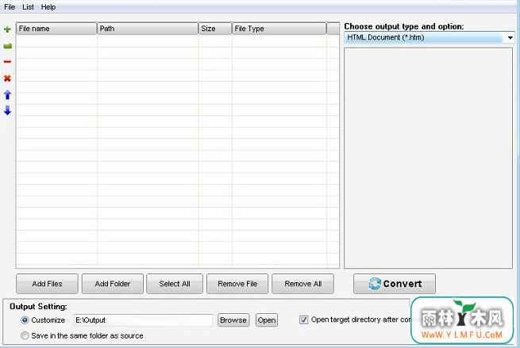The height and width of the screenshot is (348, 520).
Task: Open the File menu
Action: click(10, 7)
